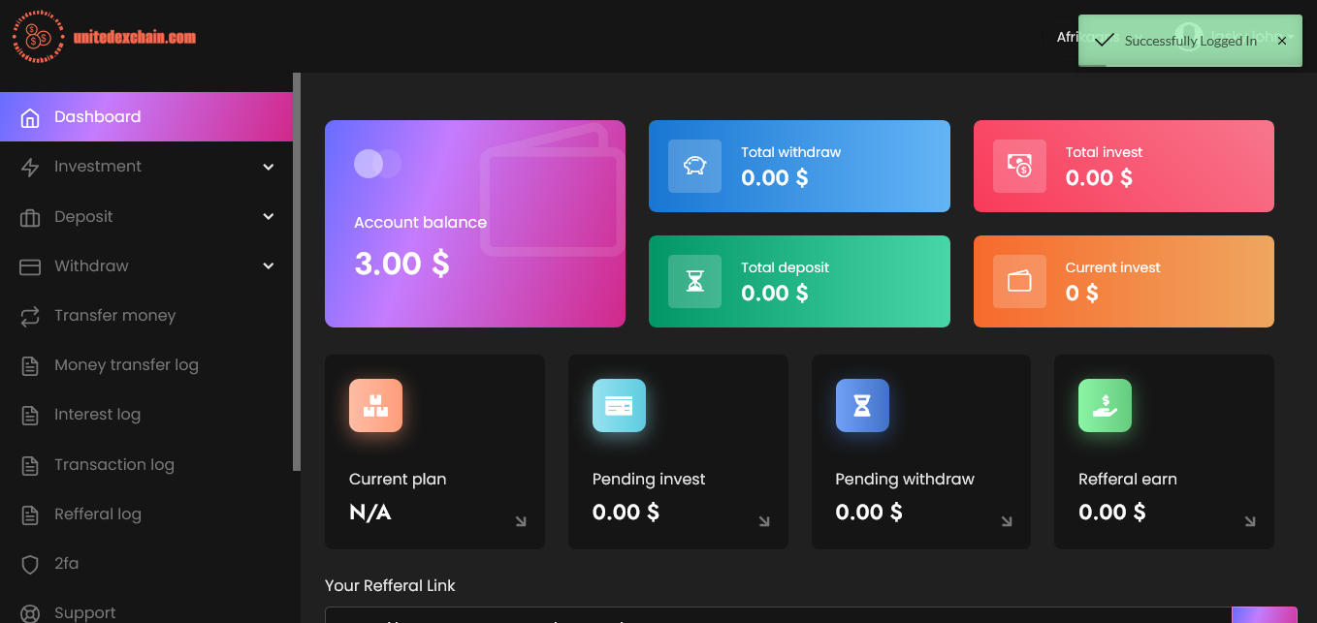The height and width of the screenshot is (623, 1317).
Task: Click the Transaction log document icon
Action: (30, 465)
